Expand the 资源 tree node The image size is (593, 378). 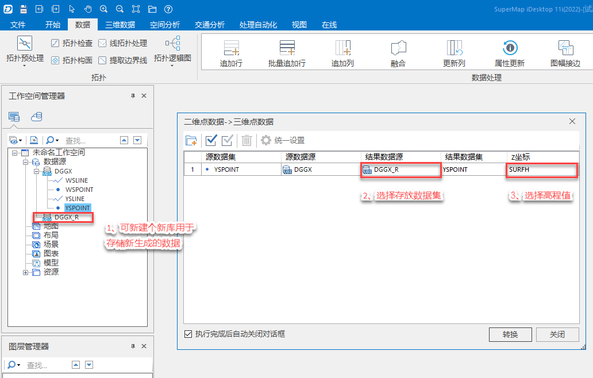click(26, 272)
